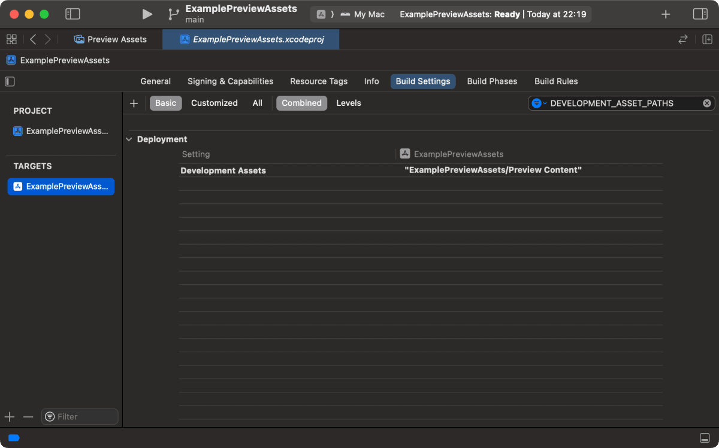Add a build setting with the plus icon
Viewport: 719px width, 448px height.
134,103
